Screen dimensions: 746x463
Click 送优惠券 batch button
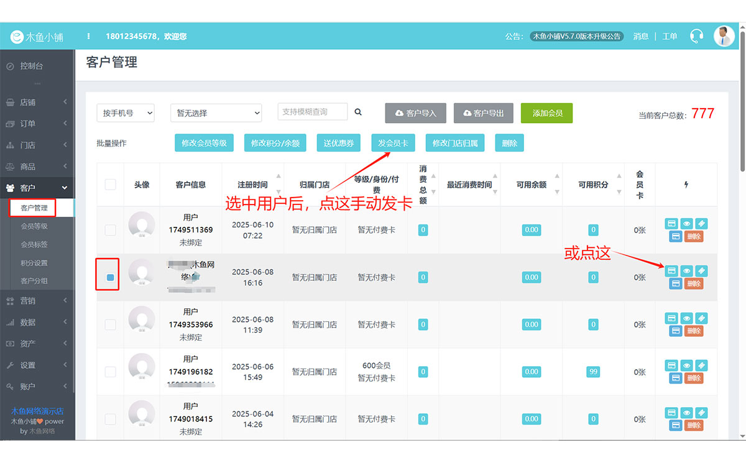point(339,143)
